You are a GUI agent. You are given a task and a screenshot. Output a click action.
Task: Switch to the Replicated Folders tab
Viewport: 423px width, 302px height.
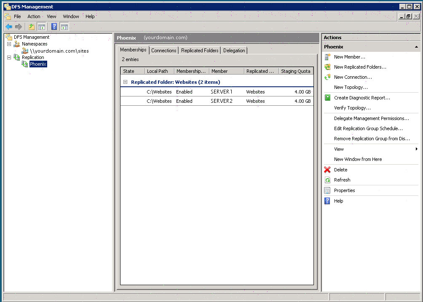click(200, 51)
